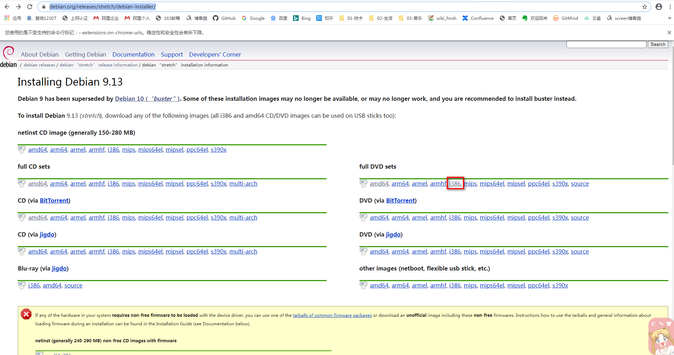
Task: Open BitTorrent link in DVD heading
Action: click(x=400, y=200)
